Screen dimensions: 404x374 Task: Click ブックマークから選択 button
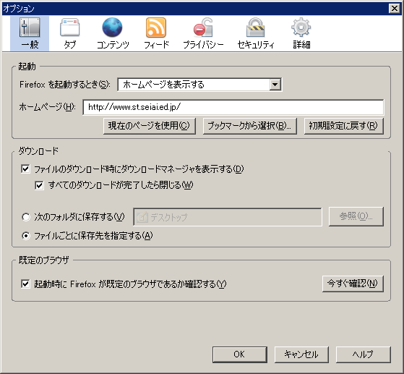(249, 126)
